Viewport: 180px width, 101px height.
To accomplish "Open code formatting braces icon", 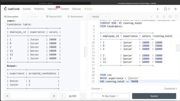I will coord(157,17).
